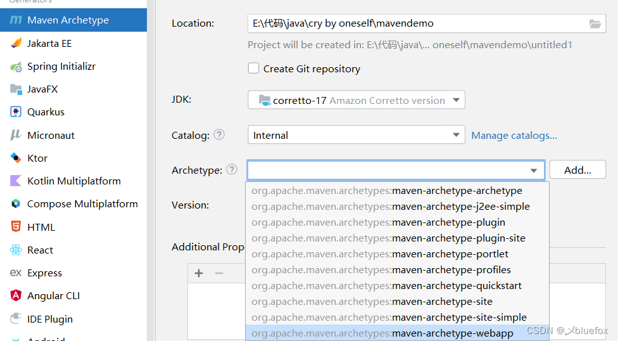The width and height of the screenshot is (618, 341).
Task: Choose maven-archetype-quickstart option
Action: pyautogui.click(x=397, y=285)
